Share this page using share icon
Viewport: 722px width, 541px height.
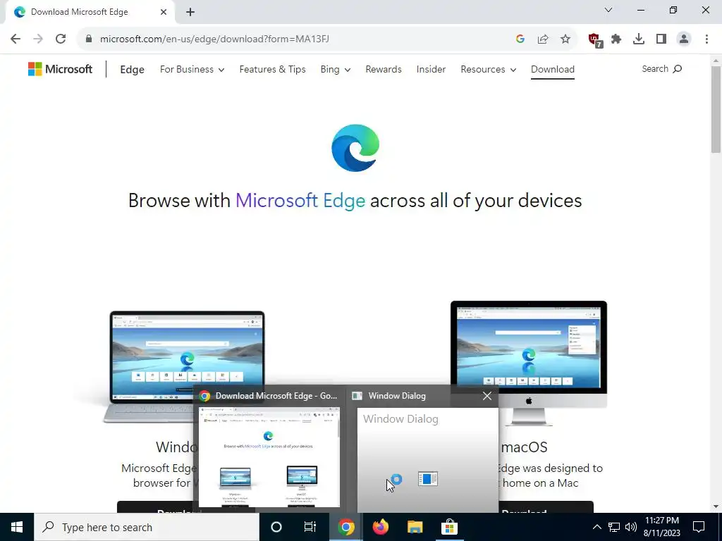(x=543, y=39)
